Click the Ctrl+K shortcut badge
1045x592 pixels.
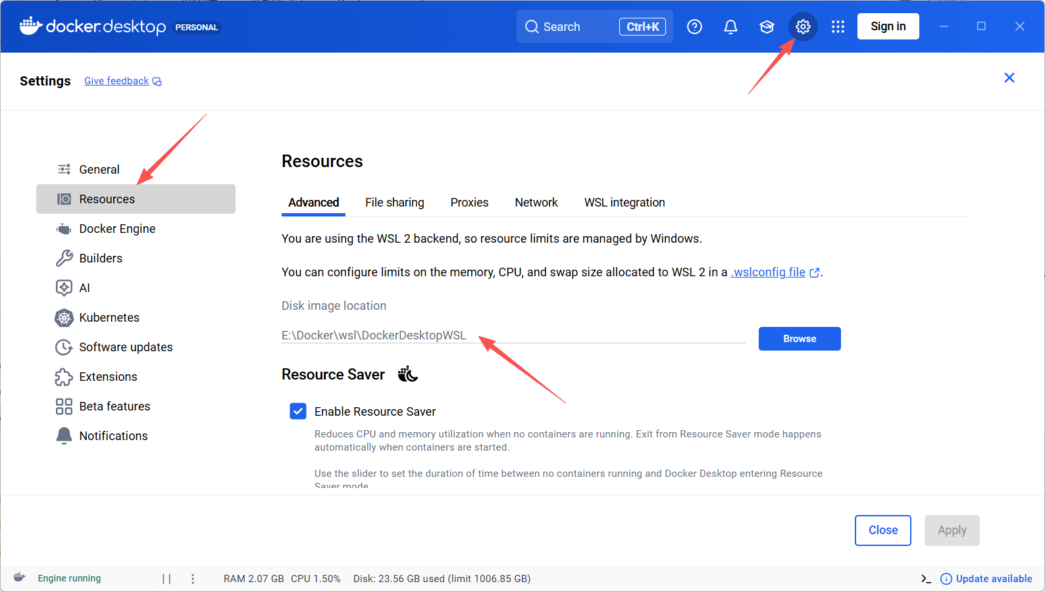(642, 27)
